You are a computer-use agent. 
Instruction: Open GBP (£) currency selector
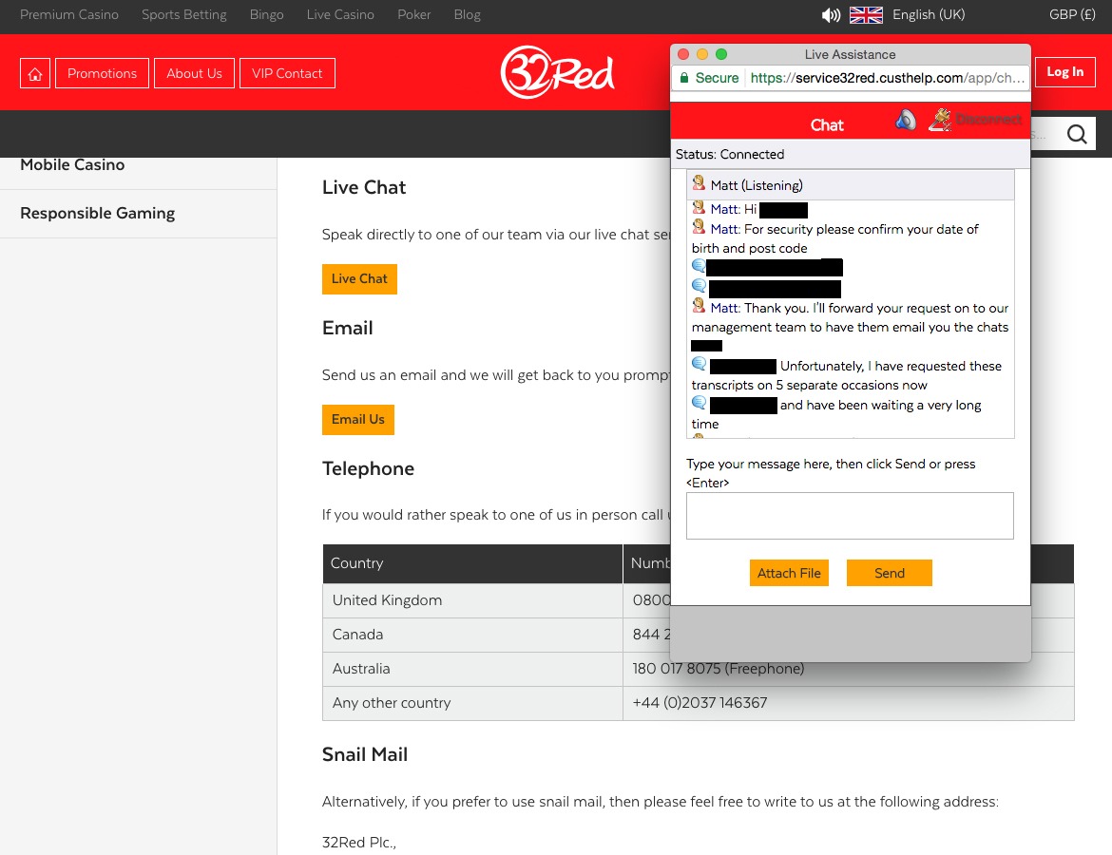coord(1072,15)
